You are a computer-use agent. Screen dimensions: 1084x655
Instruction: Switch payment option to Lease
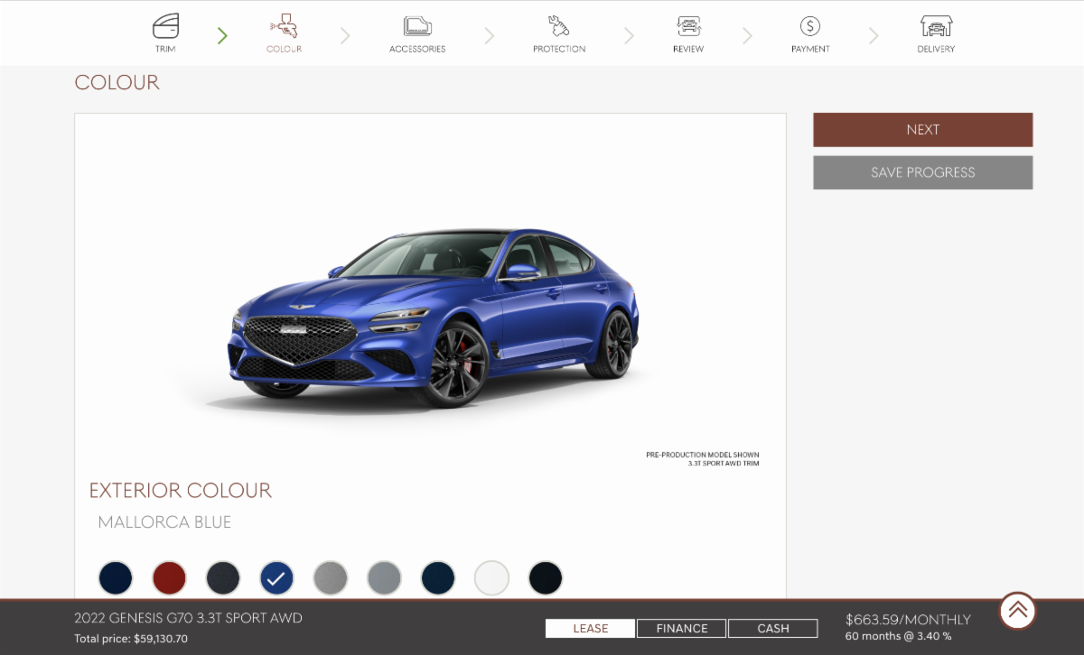pos(590,628)
